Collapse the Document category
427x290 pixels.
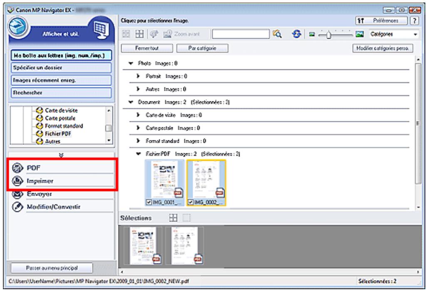(131, 102)
